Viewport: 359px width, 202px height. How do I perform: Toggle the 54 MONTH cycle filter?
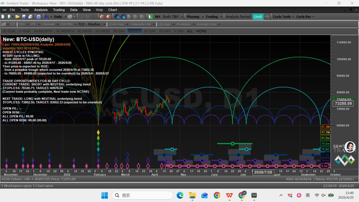pos(43,31)
